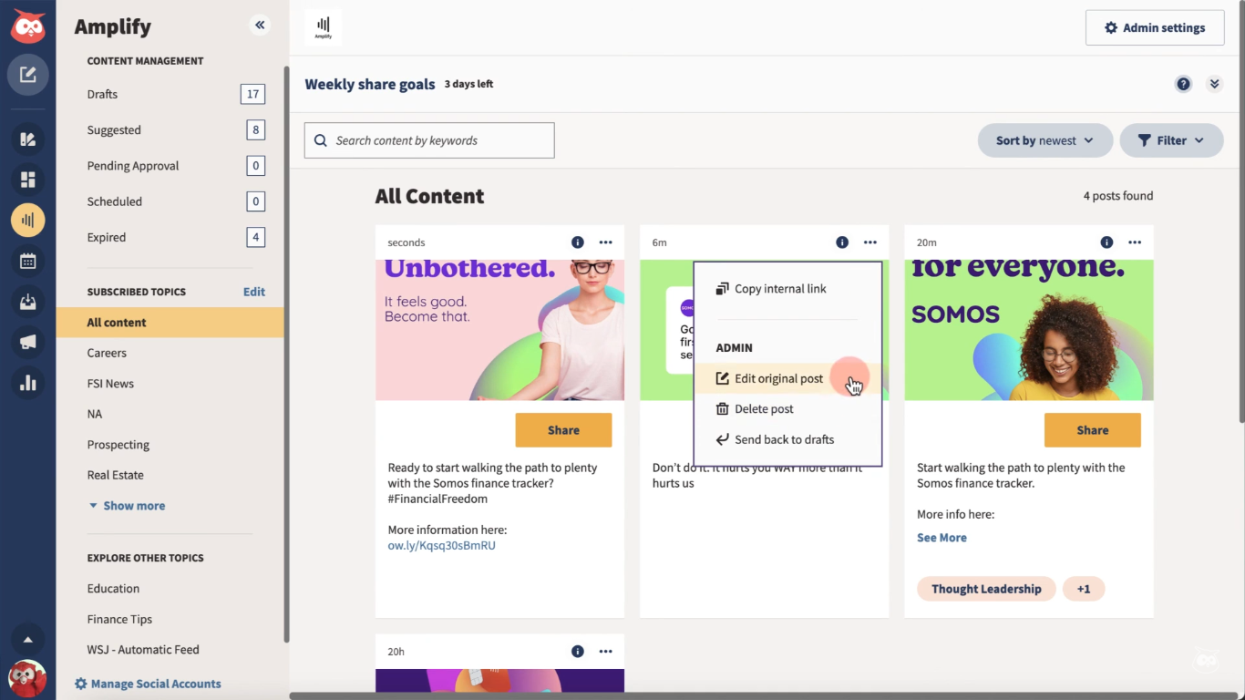Image resolution: width=1245 pixels, height=700 pixels.
Task: Click the Thought Leadership tag
Action: click(x=986, y=589)
